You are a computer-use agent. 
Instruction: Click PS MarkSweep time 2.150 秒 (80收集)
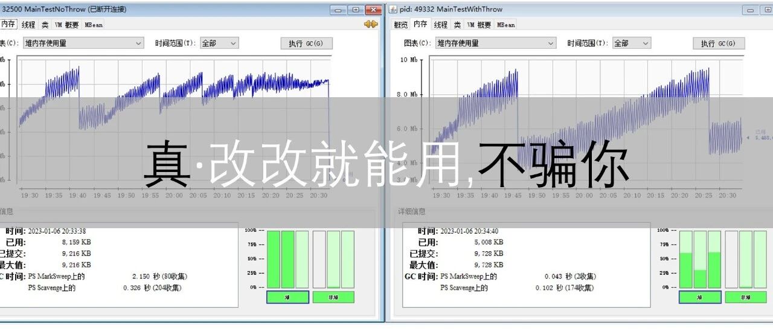(159, 276)
